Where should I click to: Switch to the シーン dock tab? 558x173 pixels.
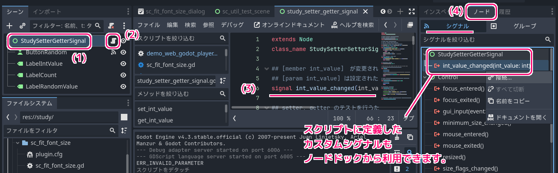15,11
